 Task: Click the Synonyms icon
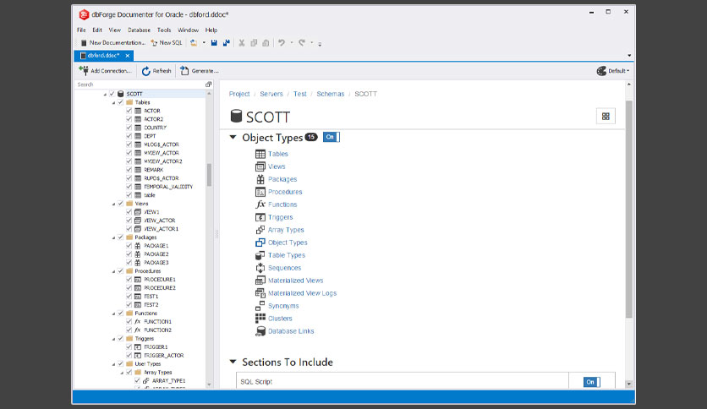point(260,306)
